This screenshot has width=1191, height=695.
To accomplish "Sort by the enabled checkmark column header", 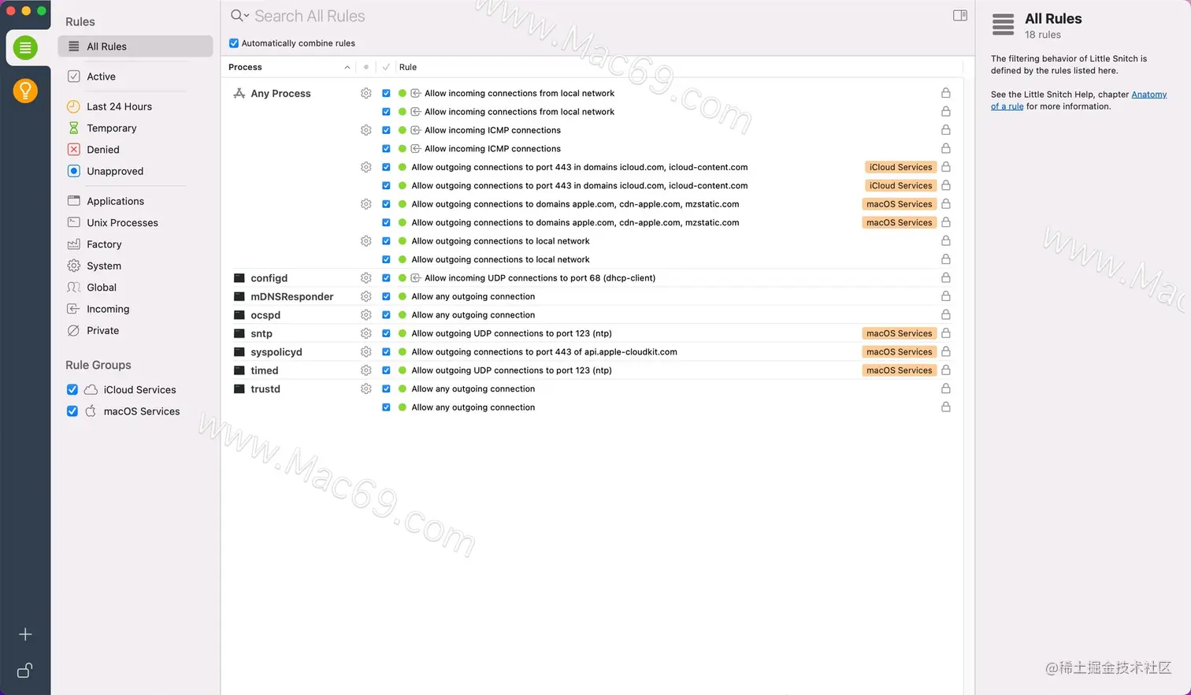I will click(386, 67).
